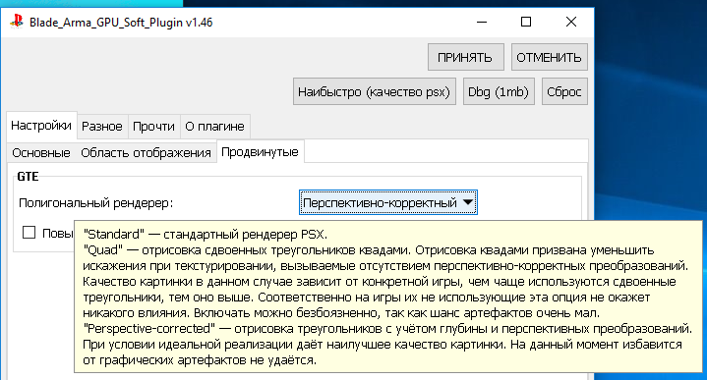Select the Продвинутые sub-tab
The width and height of the screenshot is (707, 380).
coord(260,152)
